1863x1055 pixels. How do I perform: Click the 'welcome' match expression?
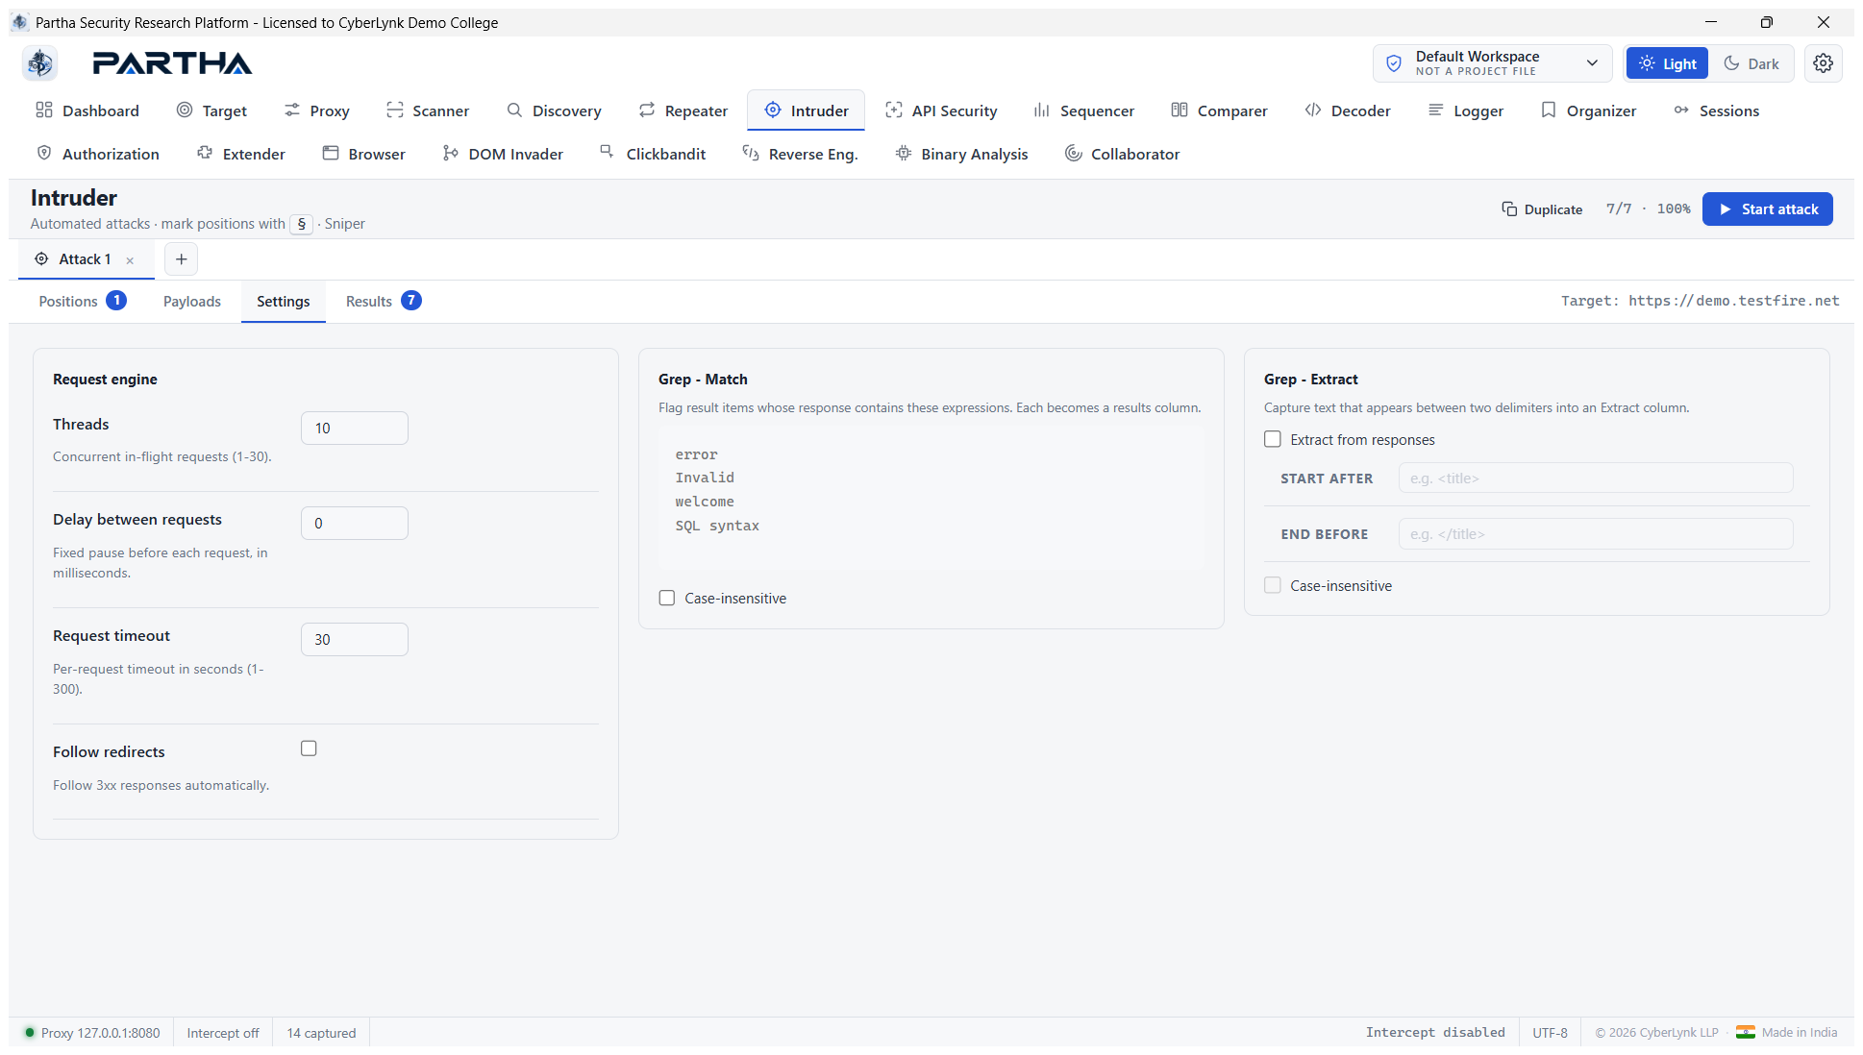coord(705,502)
